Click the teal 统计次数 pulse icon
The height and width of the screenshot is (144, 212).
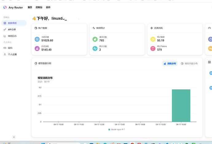coord(95,49)
